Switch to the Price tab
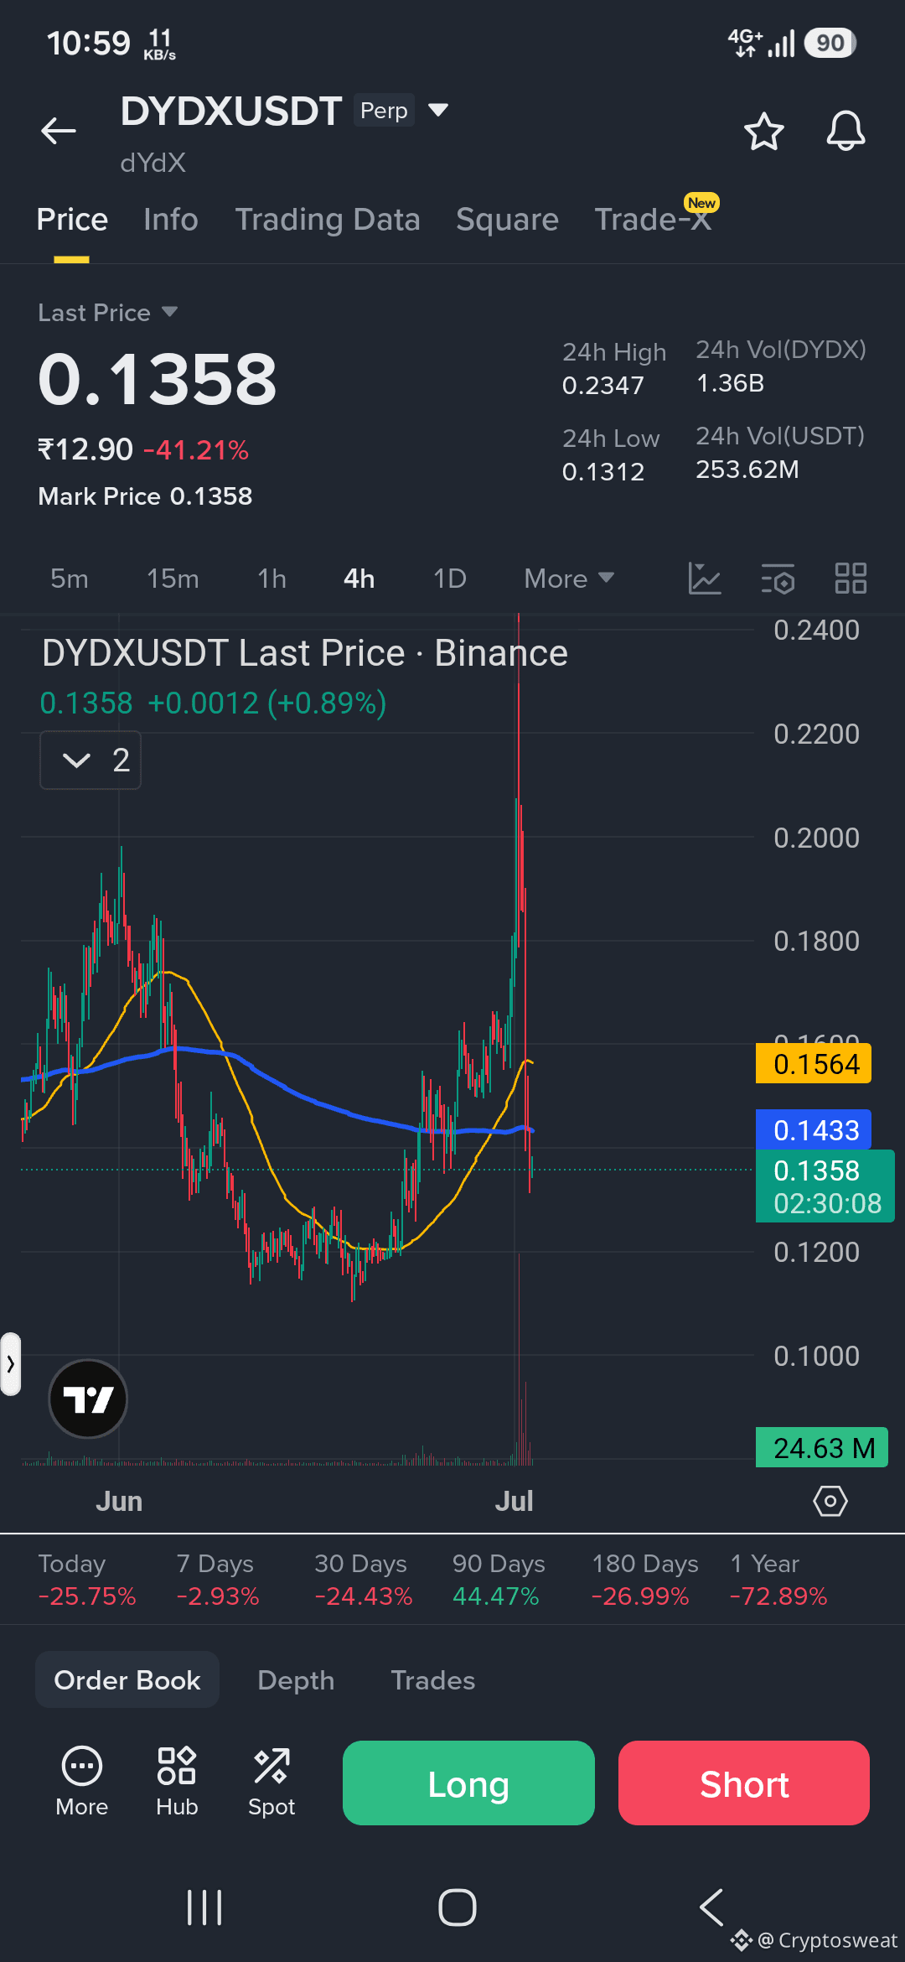 (x=72, y=220)
